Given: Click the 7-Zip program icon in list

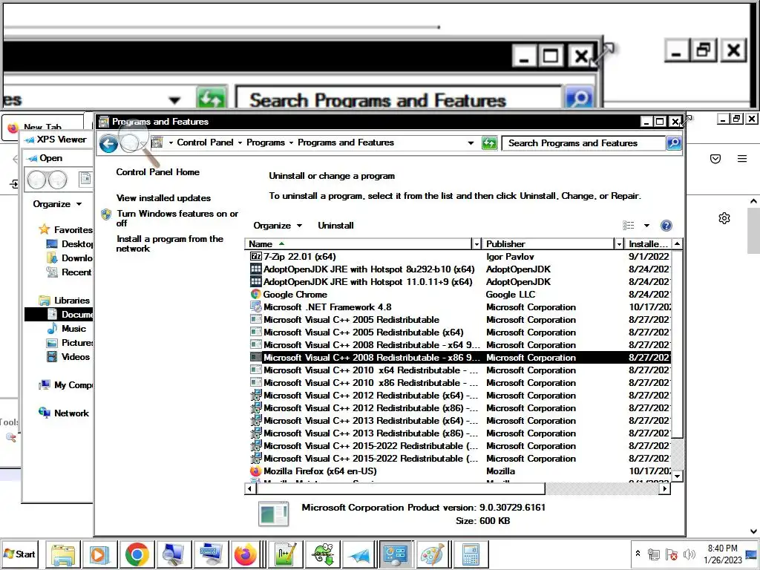Looking at the screenshot, I should coord(255,256).
